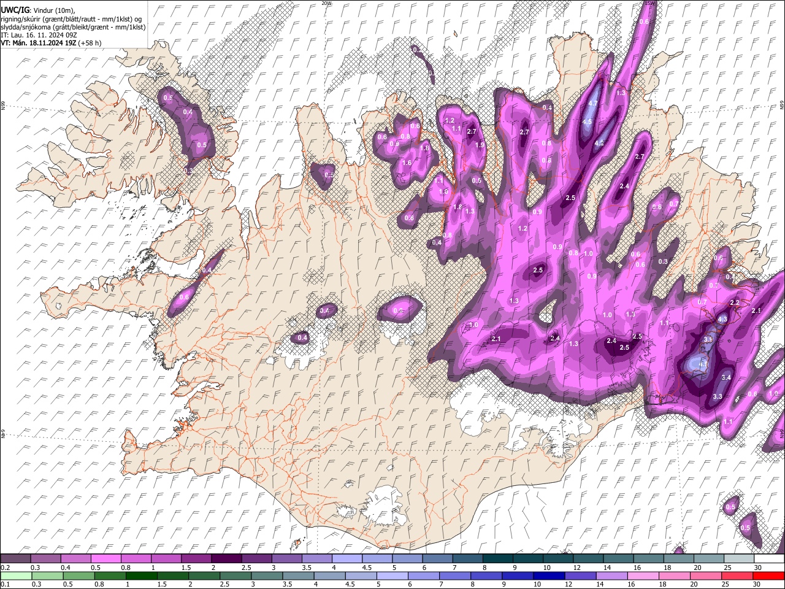Select the bright red rain swatch after 30
785x589 pixels.
click(x=769, y=576)
